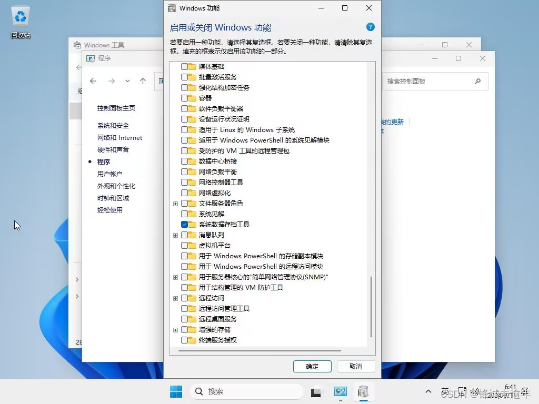
Task: Click the horizontal scrollbar in features list
Action: coord(260,351)
